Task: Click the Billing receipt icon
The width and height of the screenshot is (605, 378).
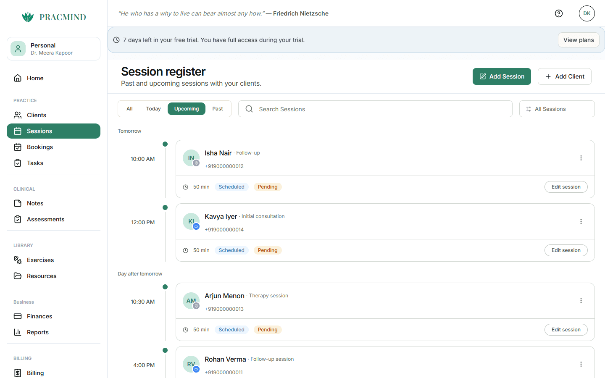Action: 18,373
